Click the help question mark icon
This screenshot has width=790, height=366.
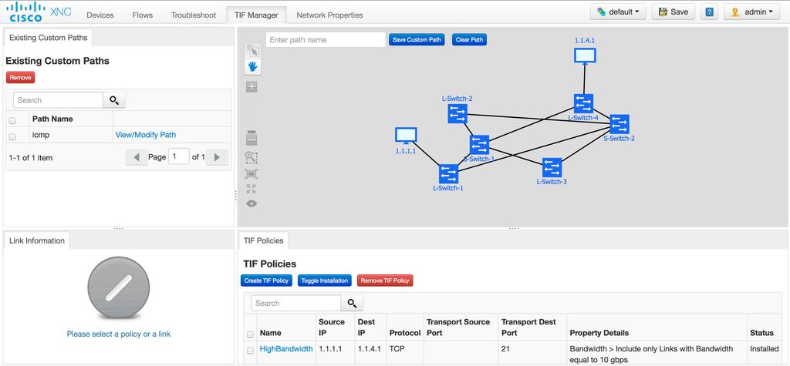pos(709,12)
